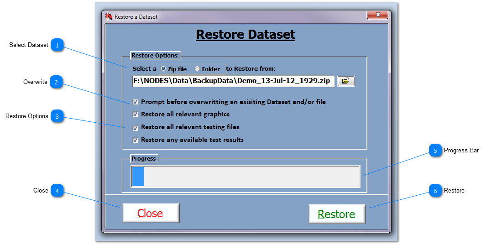486x245 pixels.
Task: Click the restore progress bar
Action: pos(246,177)
